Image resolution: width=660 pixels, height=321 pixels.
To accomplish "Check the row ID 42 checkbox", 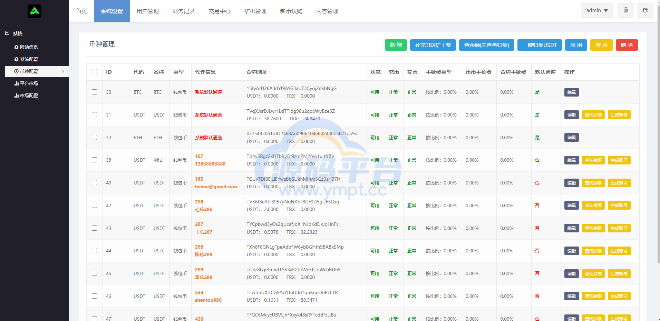I will [94, 205].
